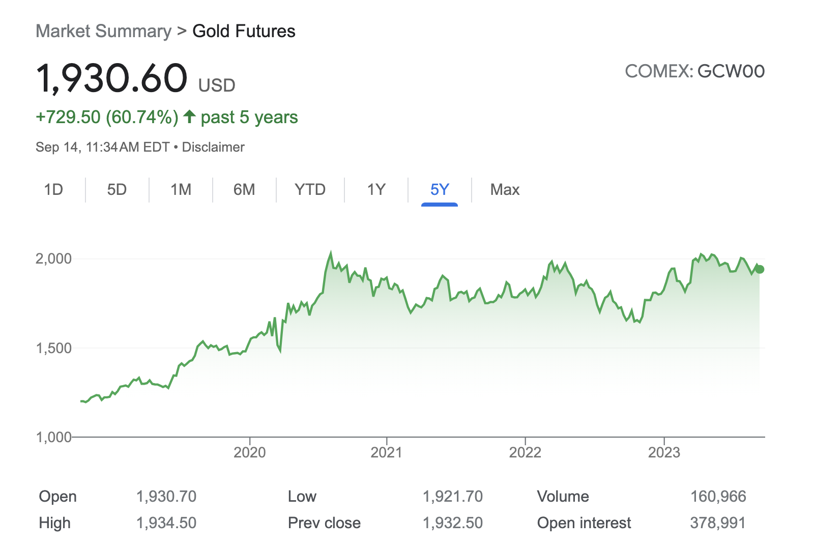
Task: Click the COMEX: GCW00 ticker label
Action: pyautogui.click(x=694, y=71)
